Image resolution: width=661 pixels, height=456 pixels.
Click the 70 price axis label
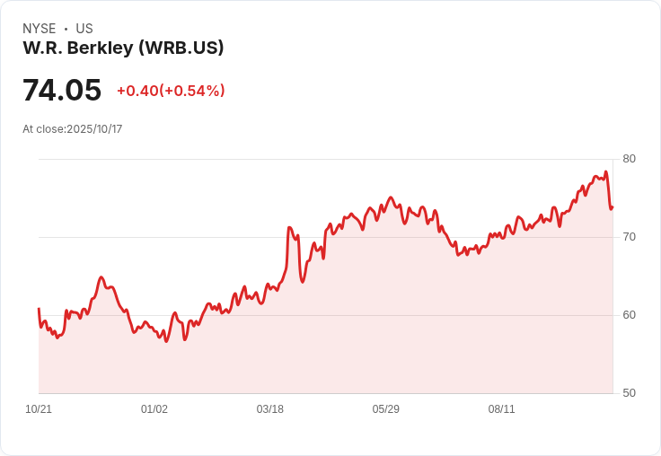[629, 237]
